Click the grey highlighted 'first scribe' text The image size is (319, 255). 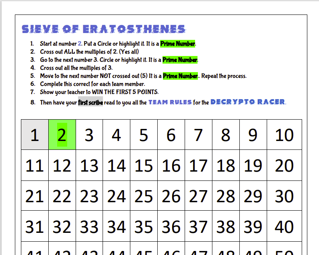click(x=91, y=102)
